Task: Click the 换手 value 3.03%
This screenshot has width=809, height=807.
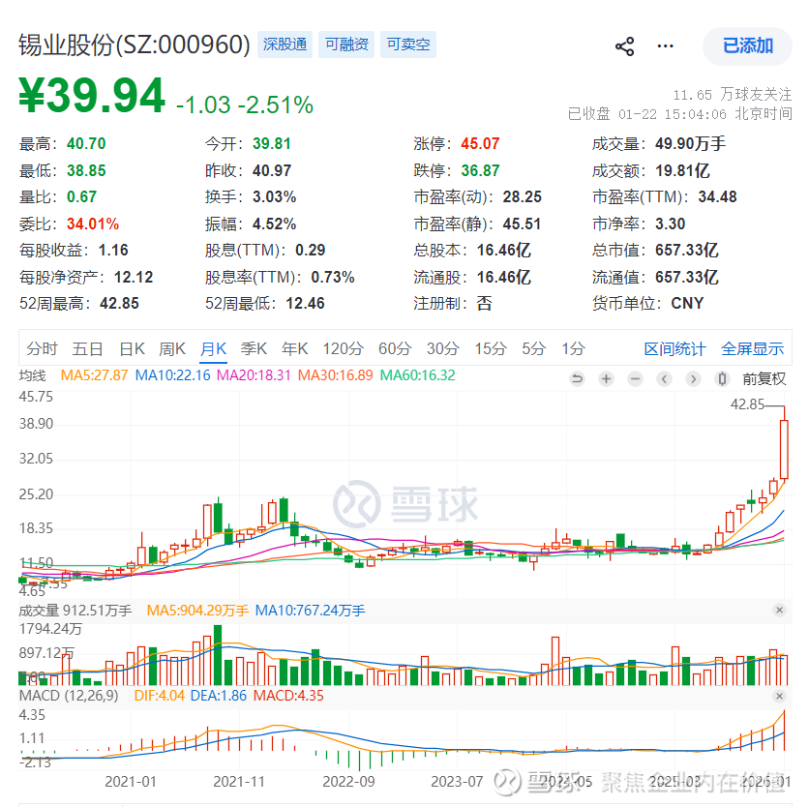Action: [x=275, y=197]
